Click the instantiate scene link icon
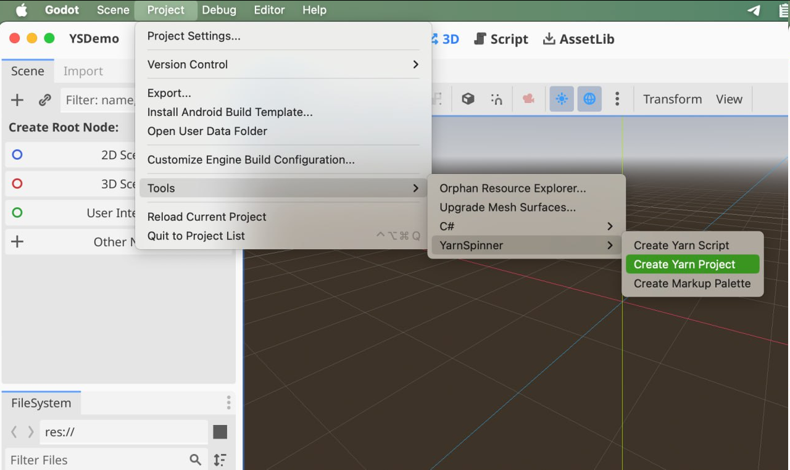Screen dimensions: 790x470 44,100
